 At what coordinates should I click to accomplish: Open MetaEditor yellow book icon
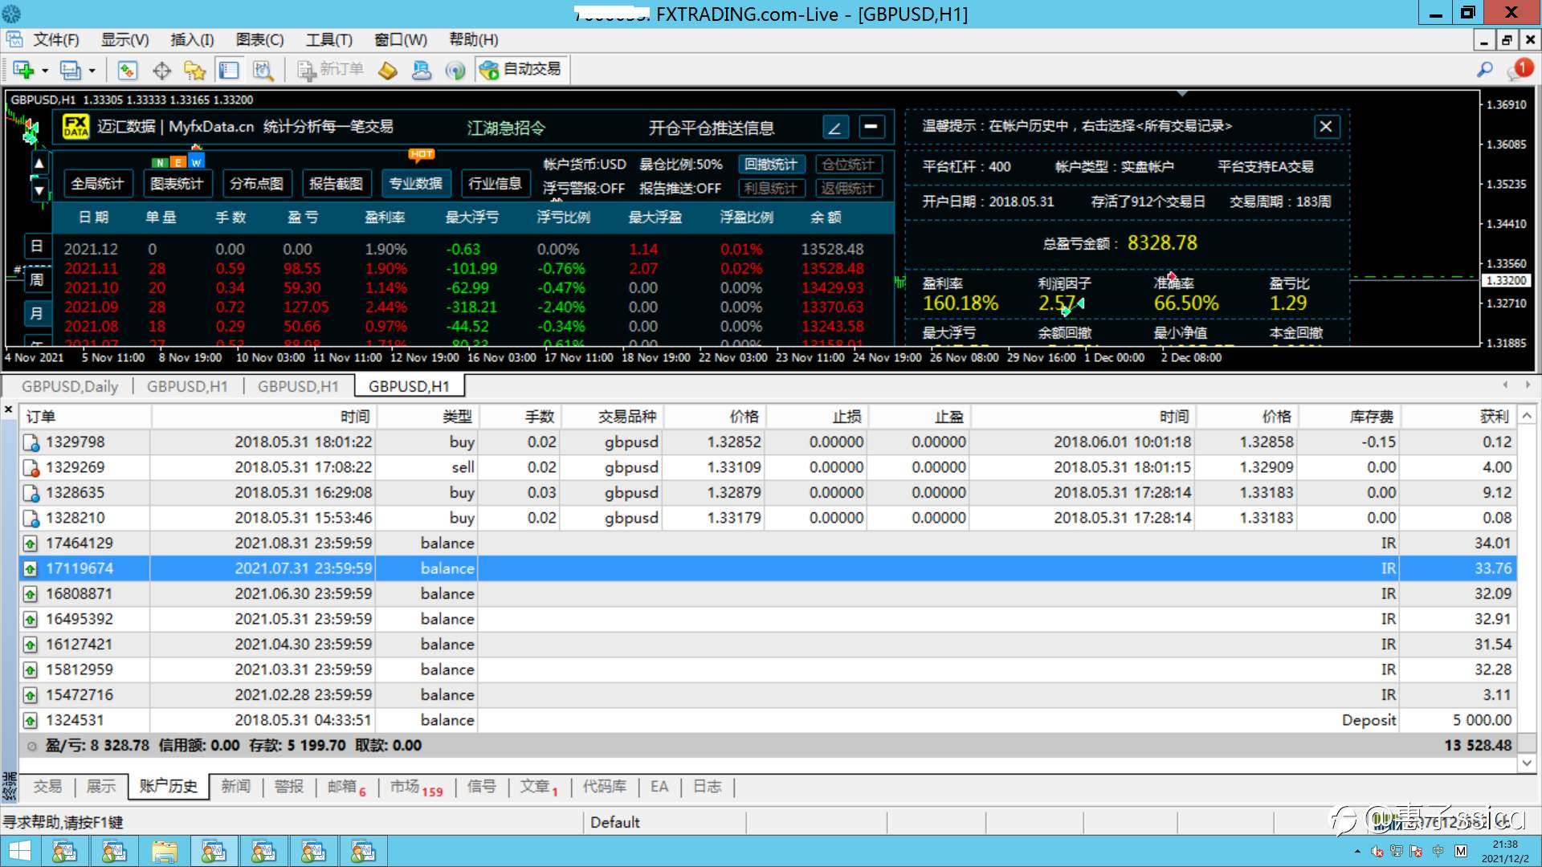(x=388, y=71)
